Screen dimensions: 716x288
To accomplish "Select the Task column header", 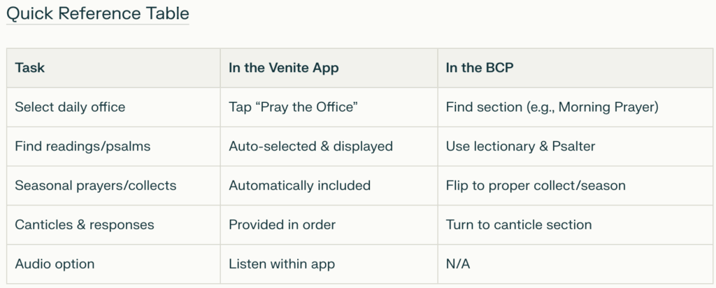I will click(x=113, y=68).
